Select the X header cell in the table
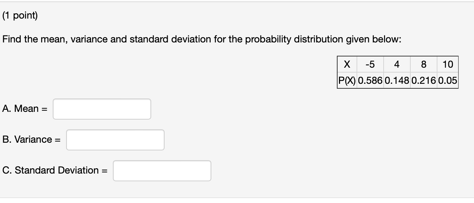Screen dimensions: 474x203 tap(347, 64)
